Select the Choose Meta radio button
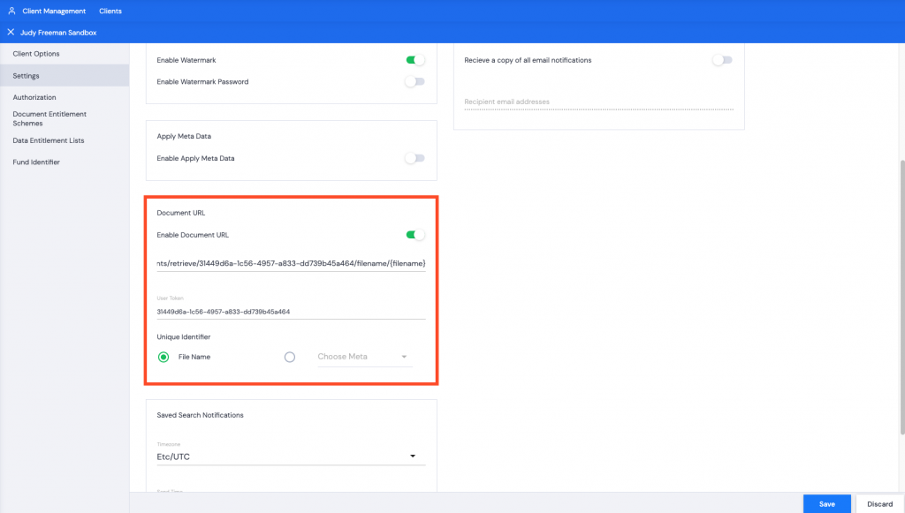This screenshot has height=513, width=905. [290, 358]
